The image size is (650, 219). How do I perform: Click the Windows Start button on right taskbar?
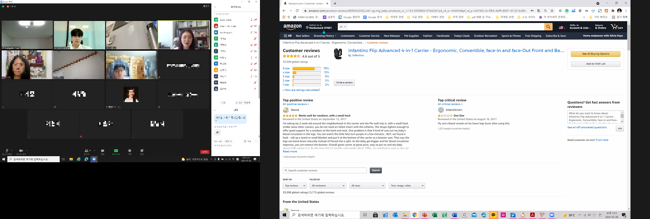pos(284,215)
